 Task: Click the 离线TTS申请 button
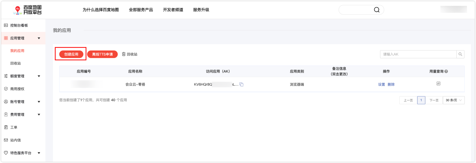tap(102, 54)
